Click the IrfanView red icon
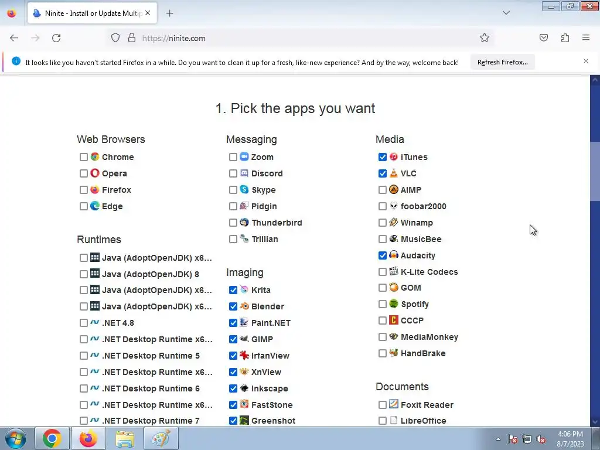This screenshot has height=450, width=600. click(x=244, y=355)
